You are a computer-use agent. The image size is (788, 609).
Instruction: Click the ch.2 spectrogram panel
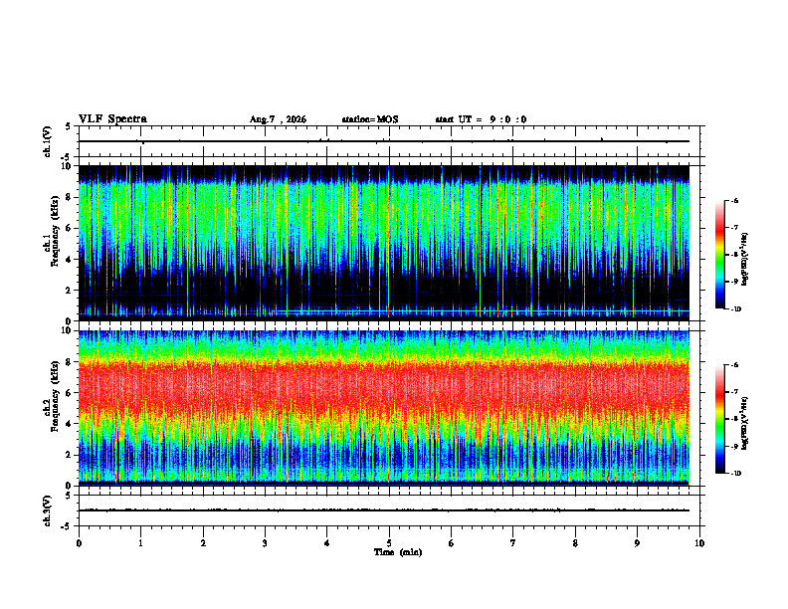[x=384, y=408]
